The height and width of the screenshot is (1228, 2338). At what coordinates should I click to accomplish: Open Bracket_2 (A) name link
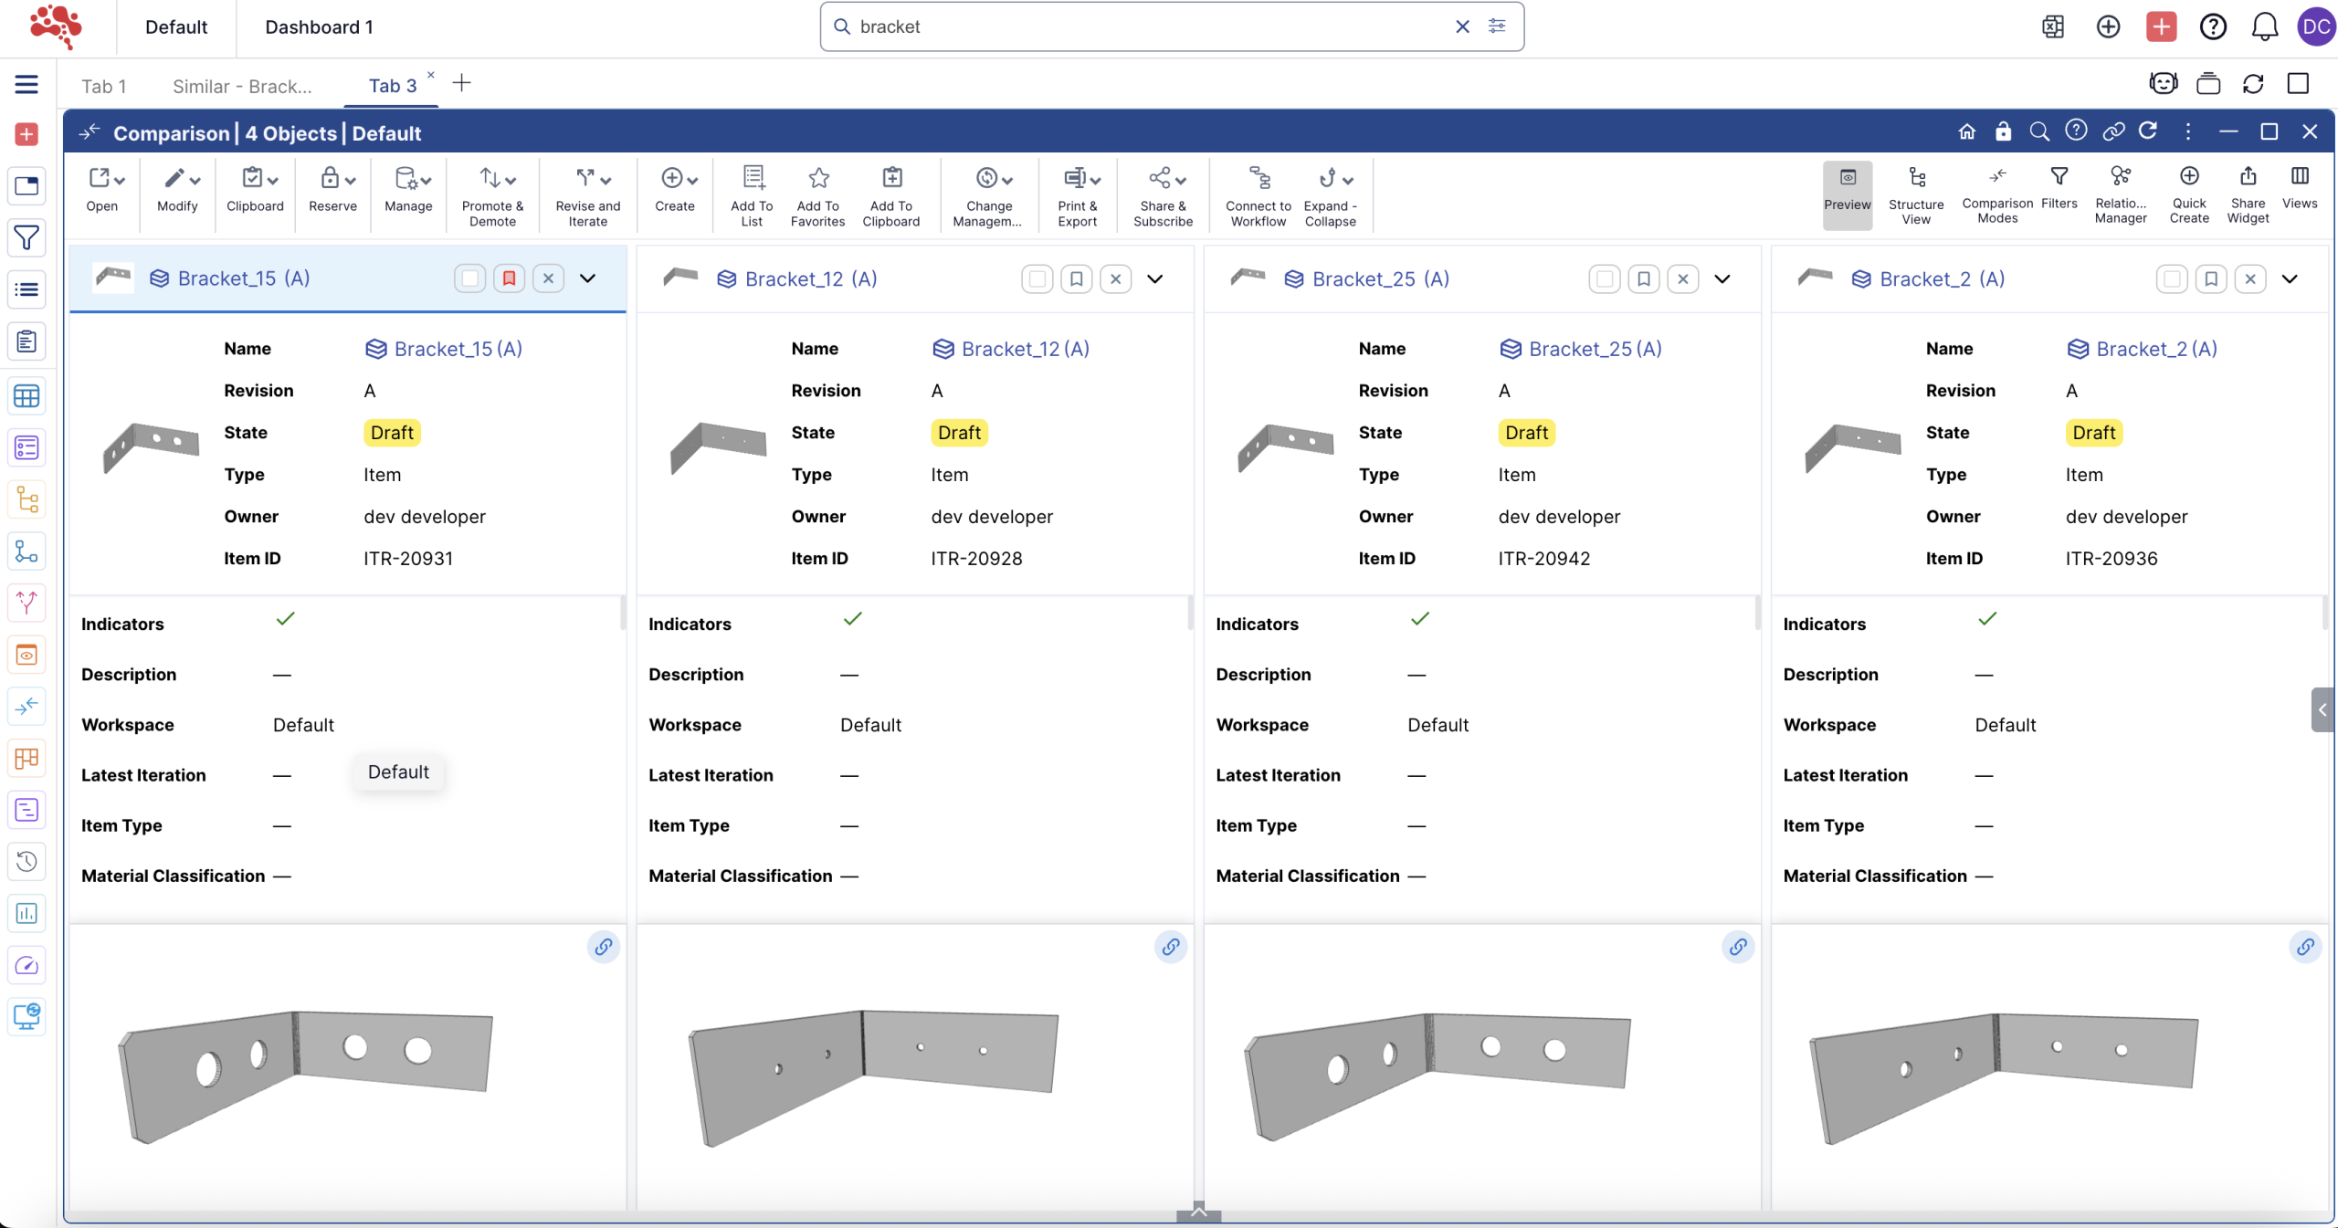(x=2155, y=349)
